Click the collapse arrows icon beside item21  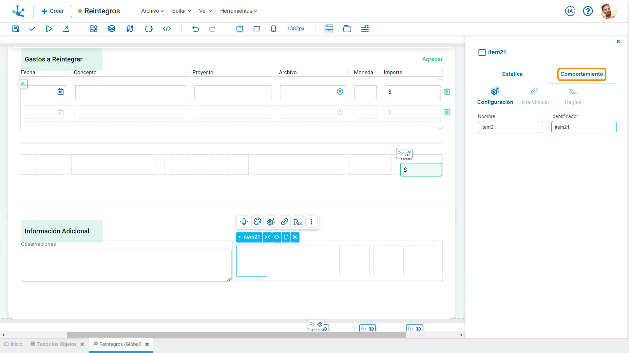[x=267, y=237]
